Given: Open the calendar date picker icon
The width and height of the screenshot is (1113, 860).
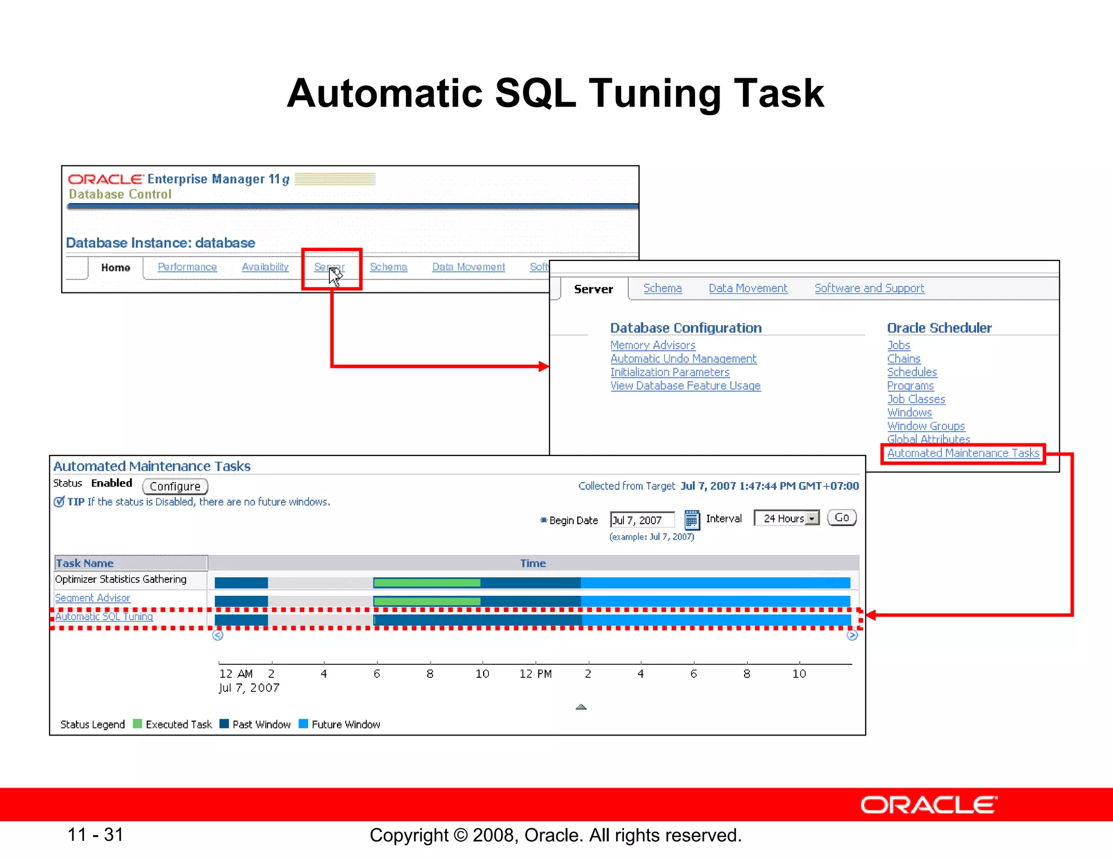Looking at the screenshot, I should coord(691,520).
